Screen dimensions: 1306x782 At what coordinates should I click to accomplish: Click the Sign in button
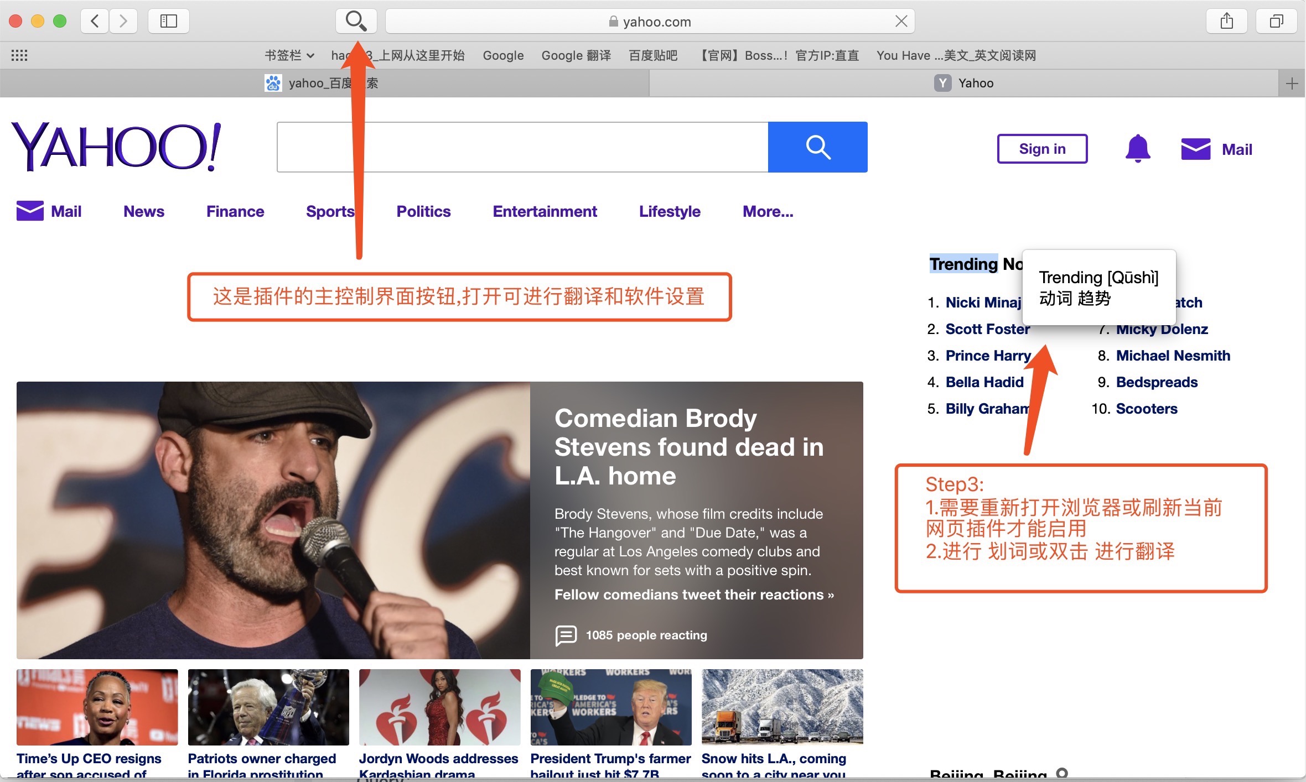(1042, 149)
